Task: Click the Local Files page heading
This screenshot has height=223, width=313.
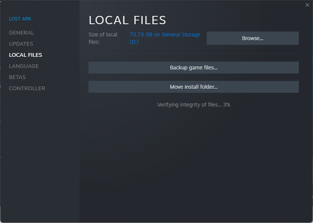Action: [x=128, y=20]
